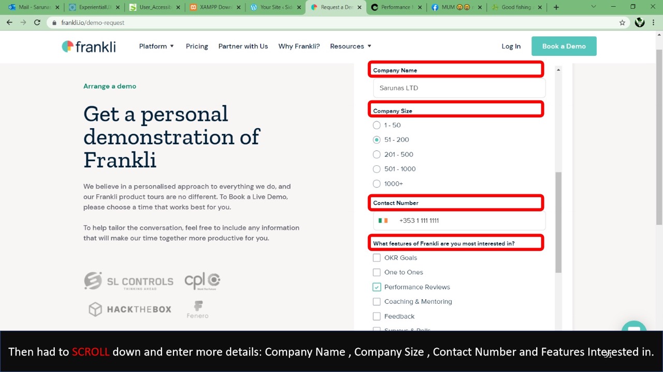Switch to the MUM Facebook tab
Viewport: 663px width, 372px height.
(x=456, y=7)
